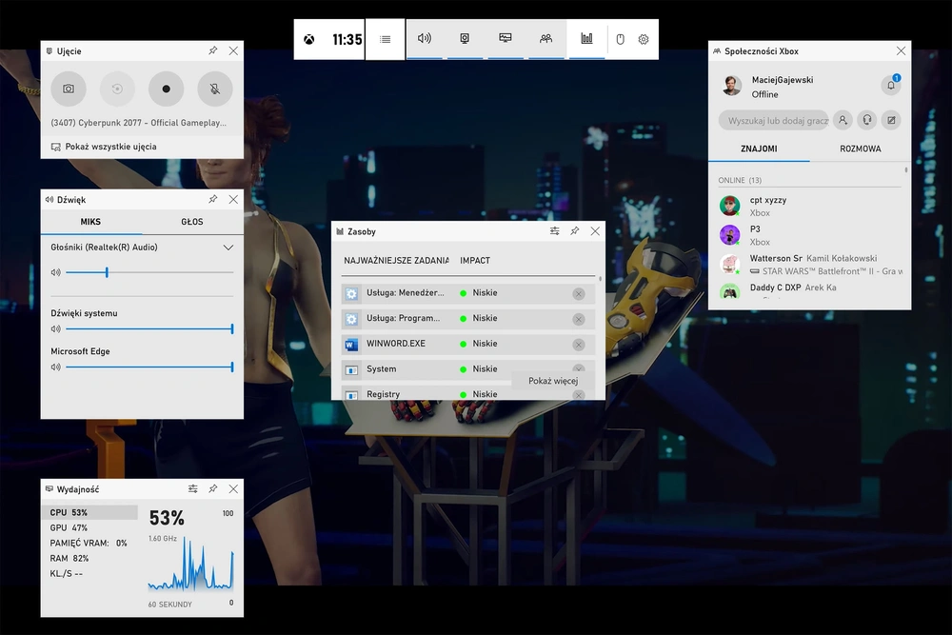Open Game Bar settings gear
Image resolution: width=952 pixels, height=635 pixels.
[x=644, y=39]
